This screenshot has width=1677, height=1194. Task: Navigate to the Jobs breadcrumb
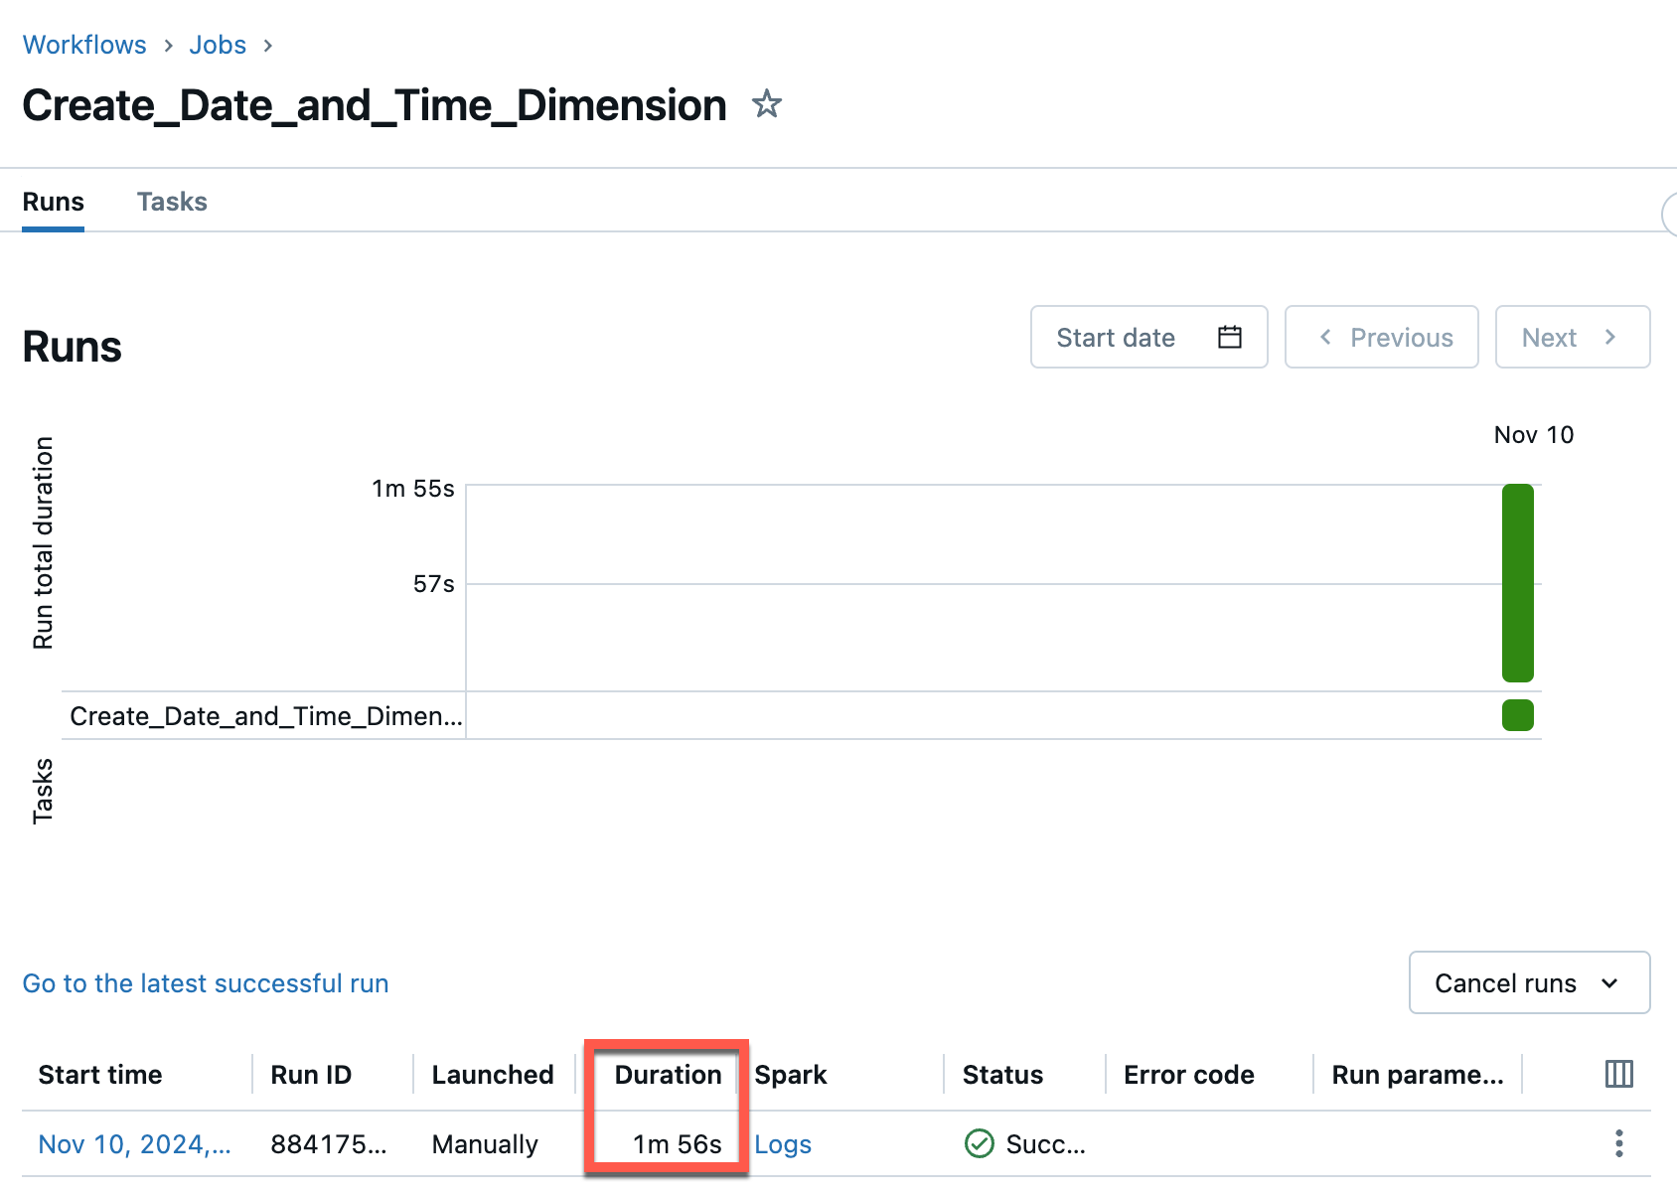[x=218, y=45]
